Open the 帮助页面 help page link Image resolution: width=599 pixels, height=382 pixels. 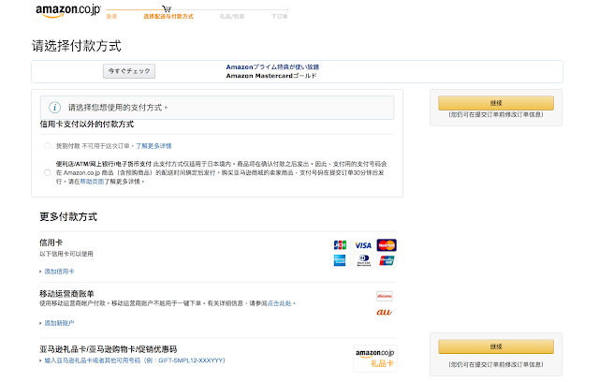click(92, 182)
